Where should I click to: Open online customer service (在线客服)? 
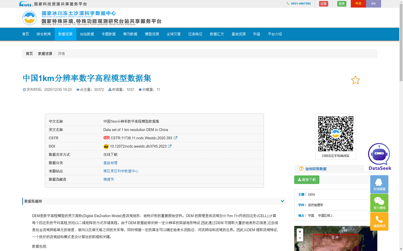click(x=379, y=184)
